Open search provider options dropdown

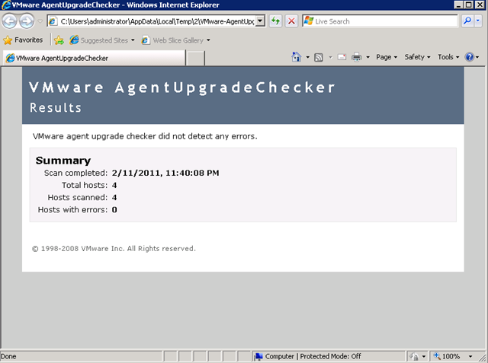[478, 21]
